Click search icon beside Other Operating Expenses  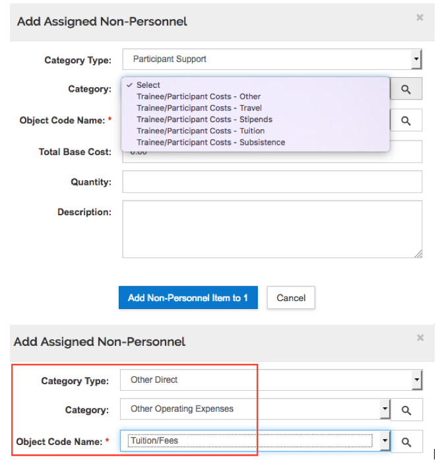coord(406,410)
